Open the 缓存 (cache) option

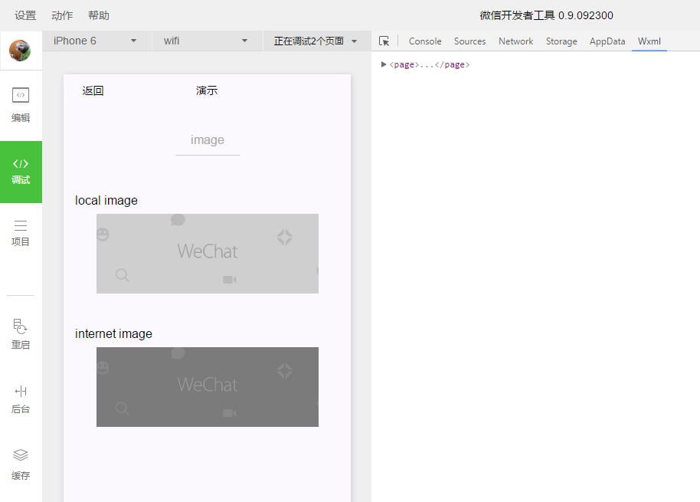pyautogui.click(x=21, y=465)
